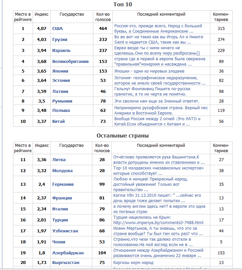This screenshot has width=242, height=270.
Task: Open comment 'Top-10 молдавских независимых экспертов'
Action: coord(158,171)
